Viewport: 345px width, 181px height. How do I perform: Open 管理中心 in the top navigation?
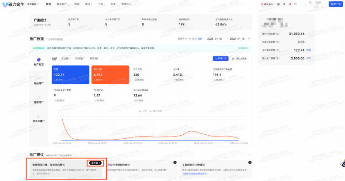[126, 4]
